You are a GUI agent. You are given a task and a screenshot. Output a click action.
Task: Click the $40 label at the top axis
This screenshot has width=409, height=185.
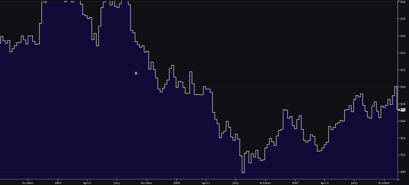[403, 2]
